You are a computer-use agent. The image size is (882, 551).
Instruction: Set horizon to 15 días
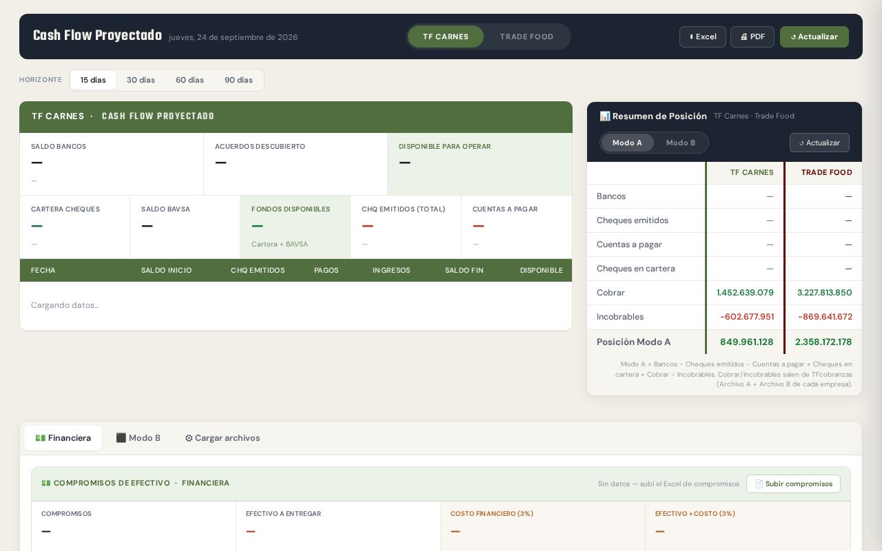[93, 80]
